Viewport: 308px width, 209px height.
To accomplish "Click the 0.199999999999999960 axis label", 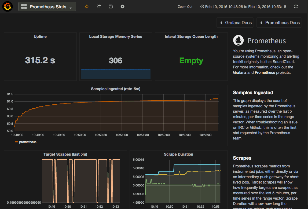I will click(24, 203).
